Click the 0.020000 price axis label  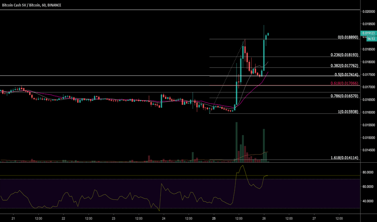tap(369, 11)
